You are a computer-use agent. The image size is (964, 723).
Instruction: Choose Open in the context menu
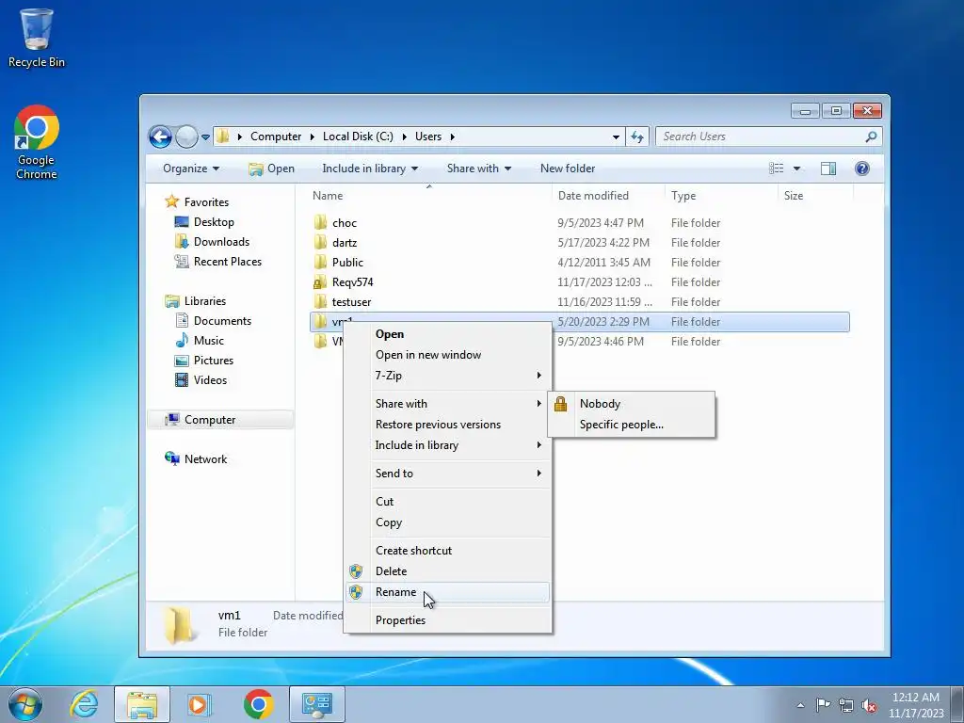pos(447,334)
